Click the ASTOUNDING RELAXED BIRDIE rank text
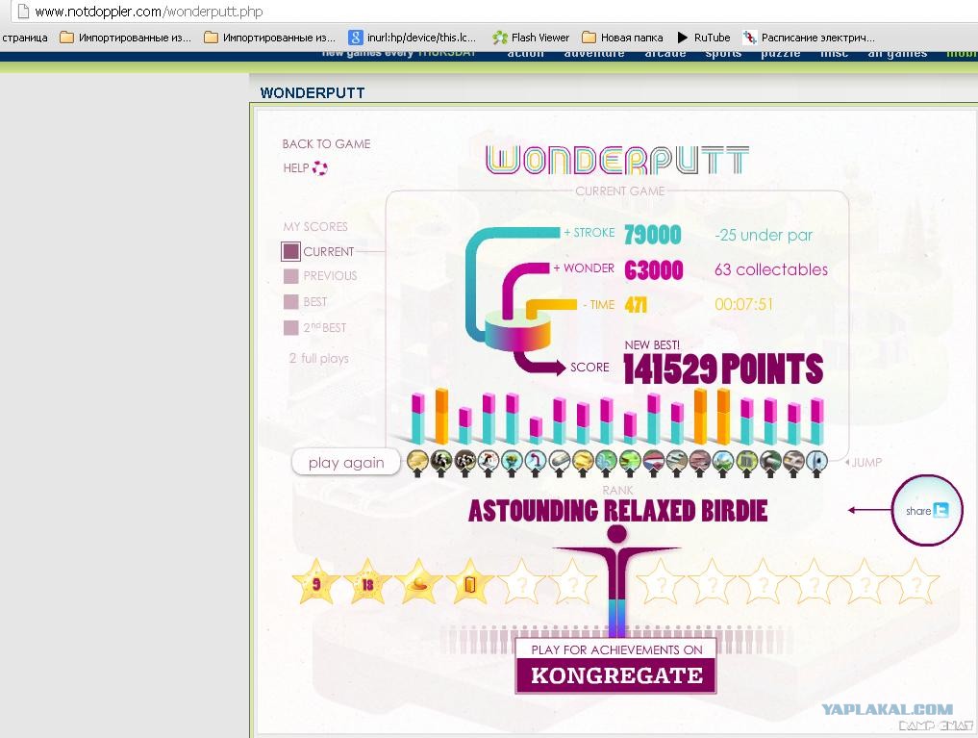The width and height of the screenshot is (978, 738). click(x=617, y=511)
